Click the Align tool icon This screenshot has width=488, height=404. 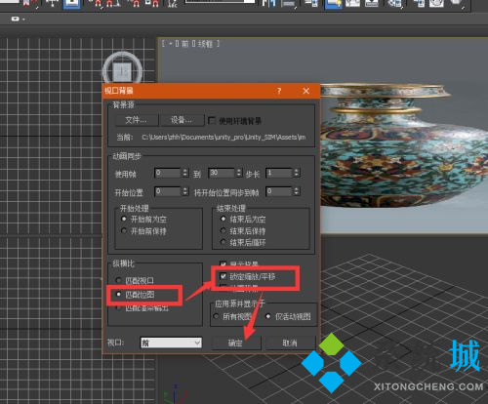click(289, 3)
